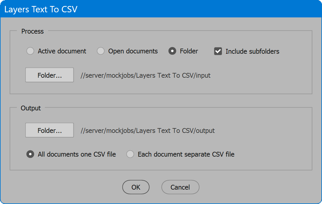Dismiss the dialog with Cancel
The width and height of the screenshot is (322, 204).
[x=180, y=187]
